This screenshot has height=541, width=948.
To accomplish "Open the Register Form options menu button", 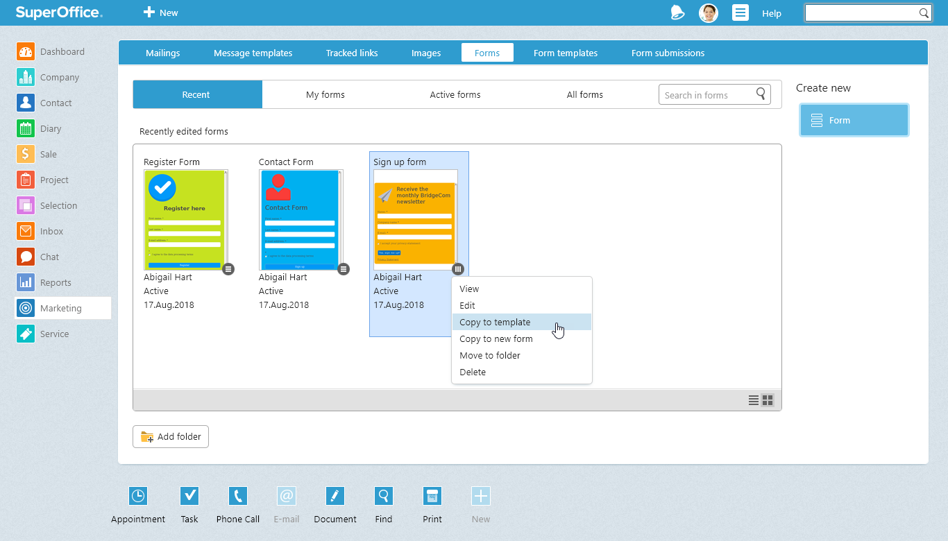I will (x=228, y=269).
